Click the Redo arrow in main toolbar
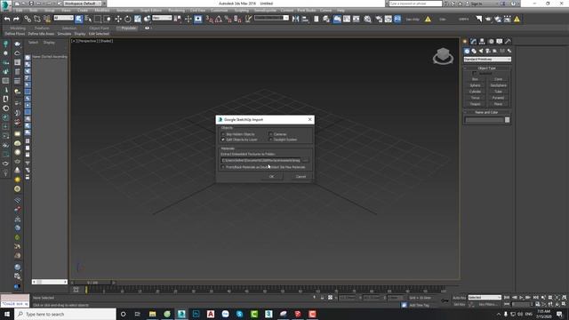The width and height of the screenshot is (569, 320). point(16,19)
